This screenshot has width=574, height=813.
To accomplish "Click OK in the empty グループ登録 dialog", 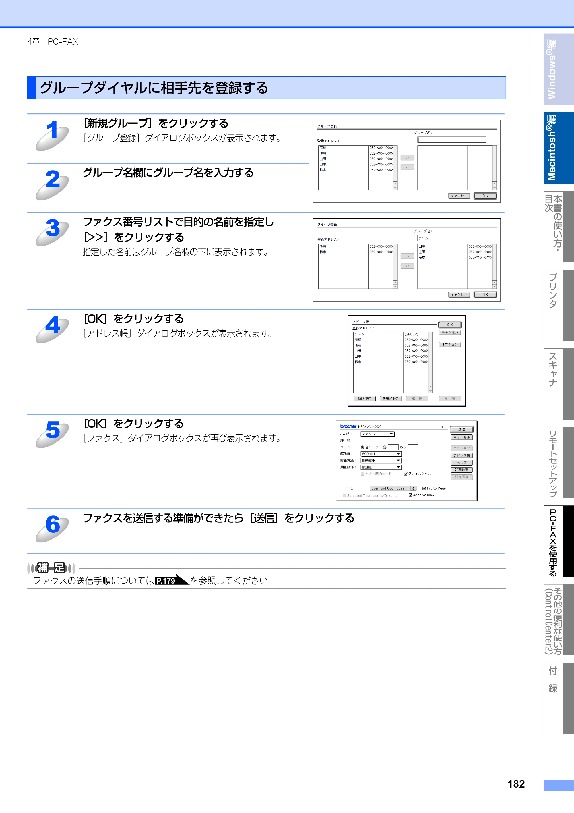I will 485,196.
